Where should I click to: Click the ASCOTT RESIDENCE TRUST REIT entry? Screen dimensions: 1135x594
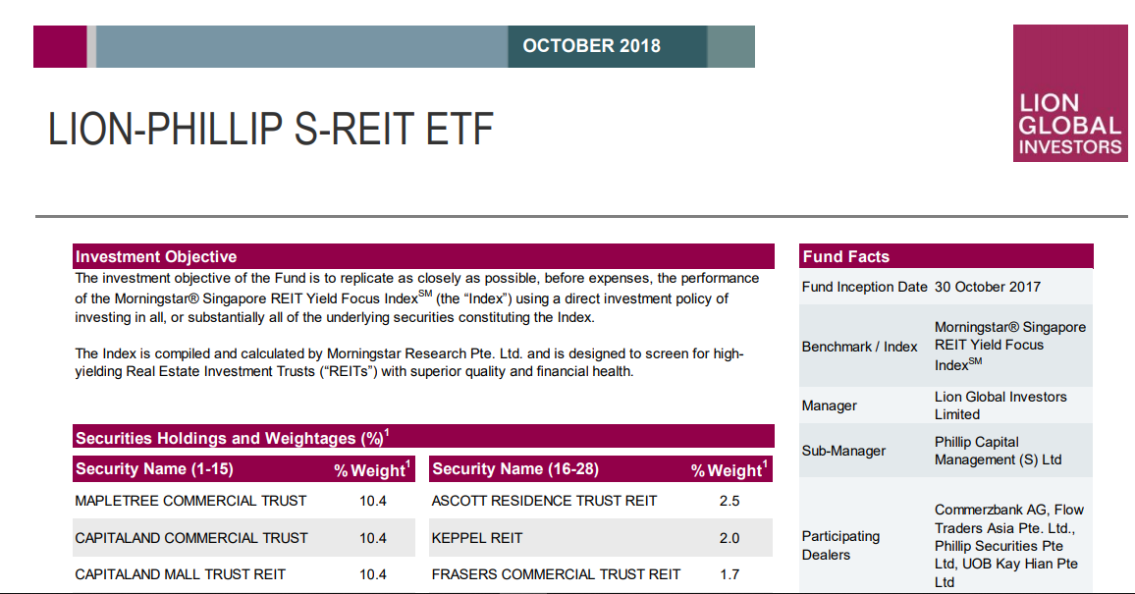(544, 501)
